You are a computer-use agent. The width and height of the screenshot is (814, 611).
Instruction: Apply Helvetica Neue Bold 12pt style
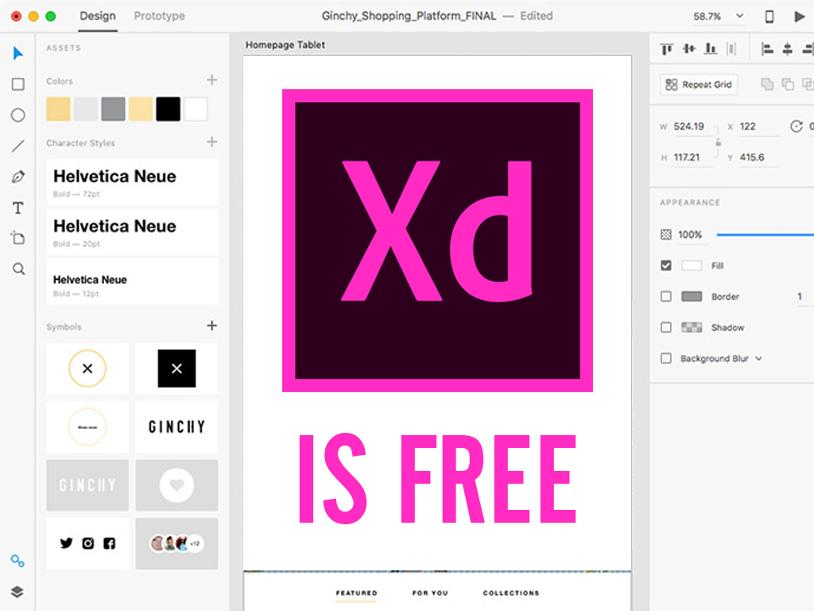pos(133,282)
